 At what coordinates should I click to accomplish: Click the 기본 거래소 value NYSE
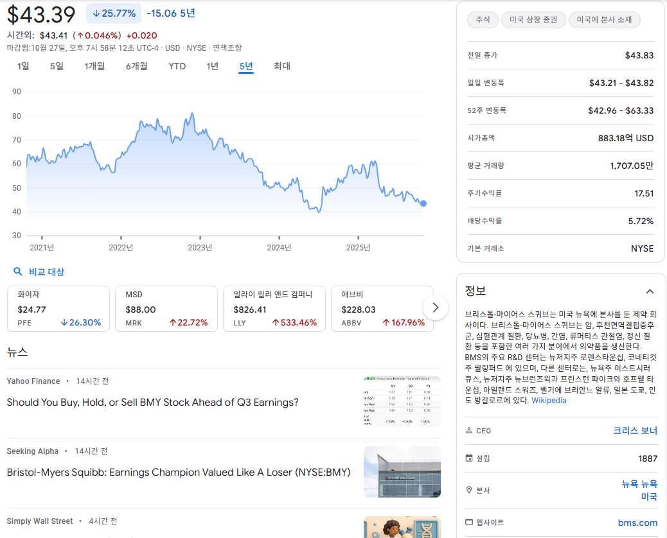[642, 248]
